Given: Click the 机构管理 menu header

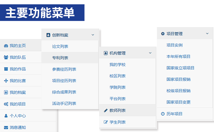Looking at the screenshot, I should [127, 53].
